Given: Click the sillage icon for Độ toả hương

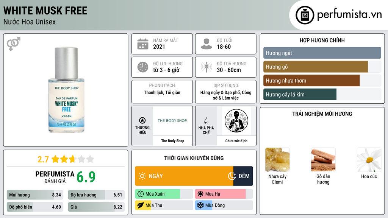Looking at the screenshot, I should pyautogui.click(x=207, y=67).
